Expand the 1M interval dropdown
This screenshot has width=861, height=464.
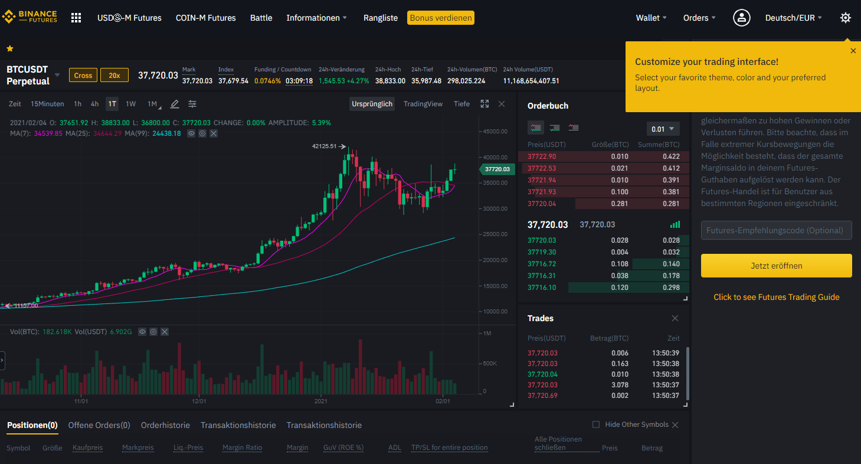(x=153, y=104)
